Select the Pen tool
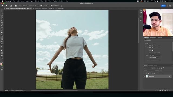173x97 pixels. (x=2, y=46)
